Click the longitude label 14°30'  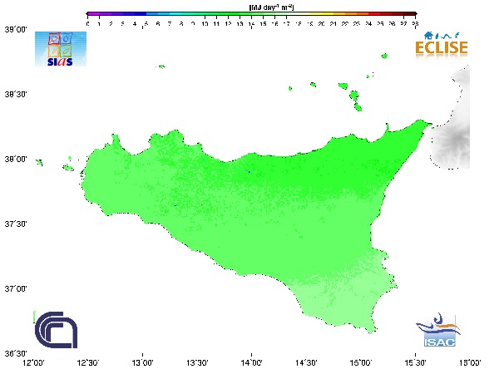tap(306, 363)
